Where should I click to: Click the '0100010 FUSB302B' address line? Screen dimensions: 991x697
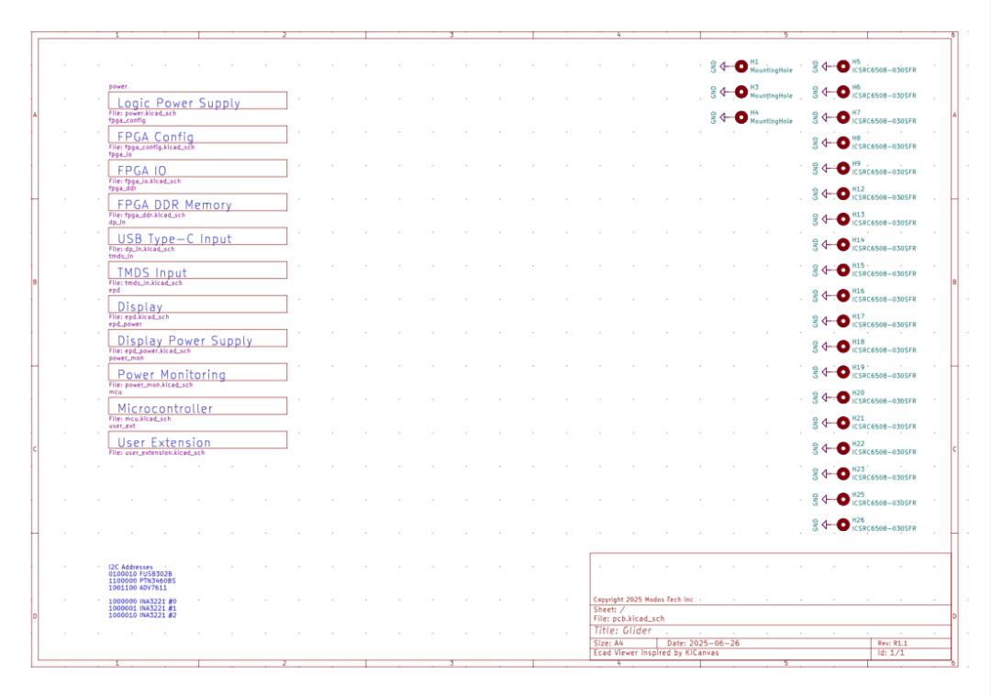140,574
